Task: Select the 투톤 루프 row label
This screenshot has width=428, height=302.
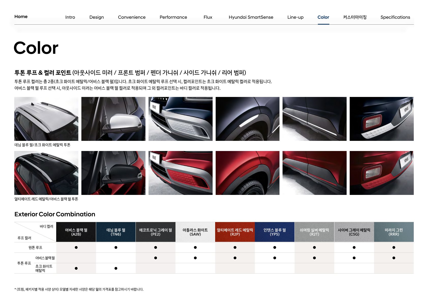Action: pyautogui.click(x=24, y=263)
